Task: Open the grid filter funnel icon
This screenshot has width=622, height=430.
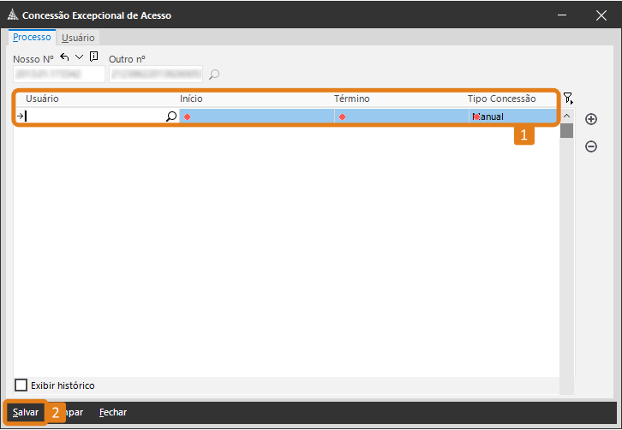Action: pos(568,99)
